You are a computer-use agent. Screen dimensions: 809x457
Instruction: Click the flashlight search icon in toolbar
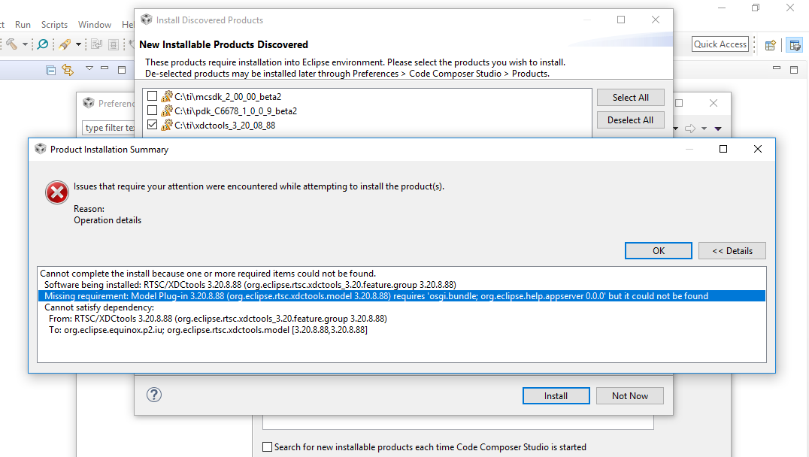pos(65,44)
